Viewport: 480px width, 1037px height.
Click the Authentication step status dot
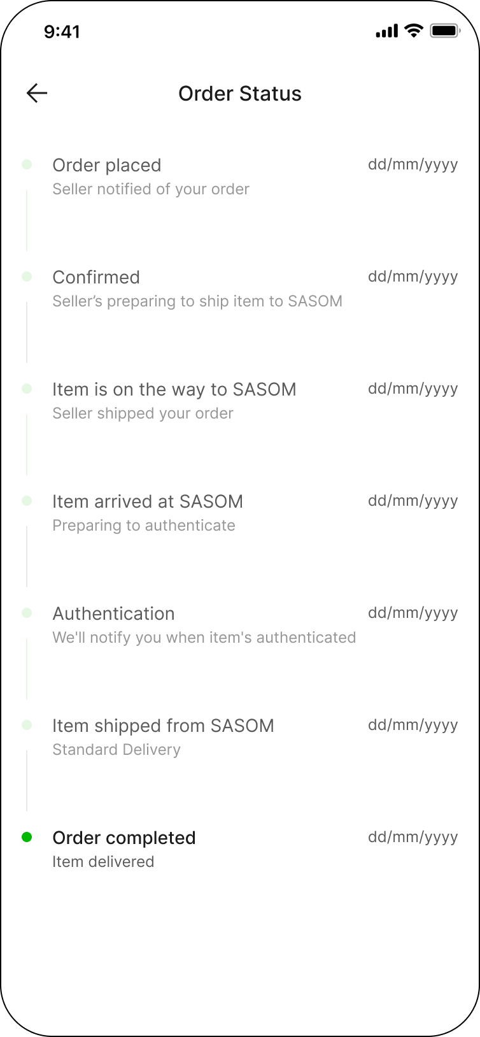click(x=27, y=613)
